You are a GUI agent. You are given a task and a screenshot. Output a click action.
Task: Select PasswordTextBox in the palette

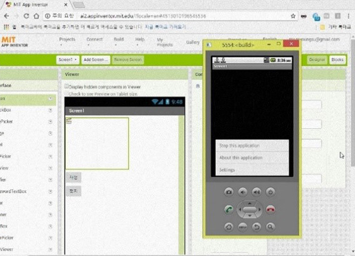[x=13, y=192]
